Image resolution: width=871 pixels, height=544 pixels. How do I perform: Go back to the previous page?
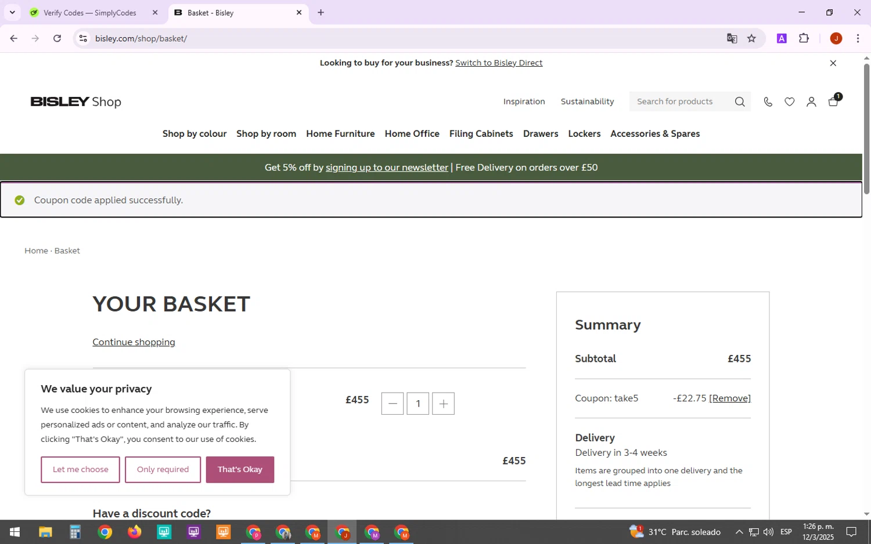tap(13, 38)
